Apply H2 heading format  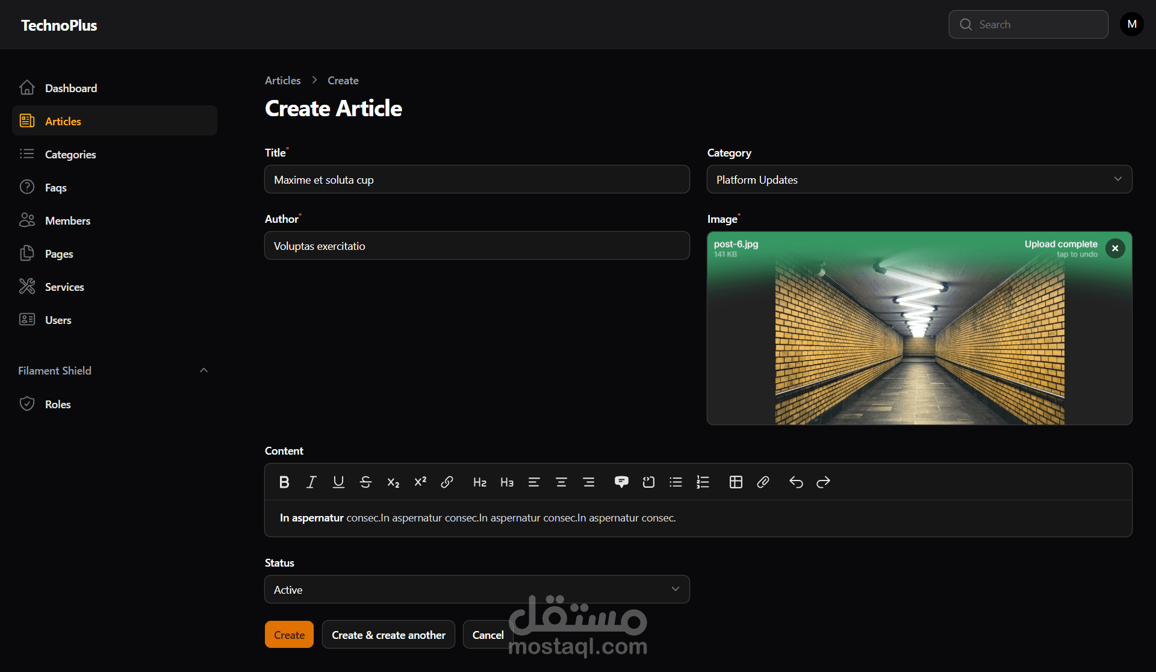click(480, 482)
